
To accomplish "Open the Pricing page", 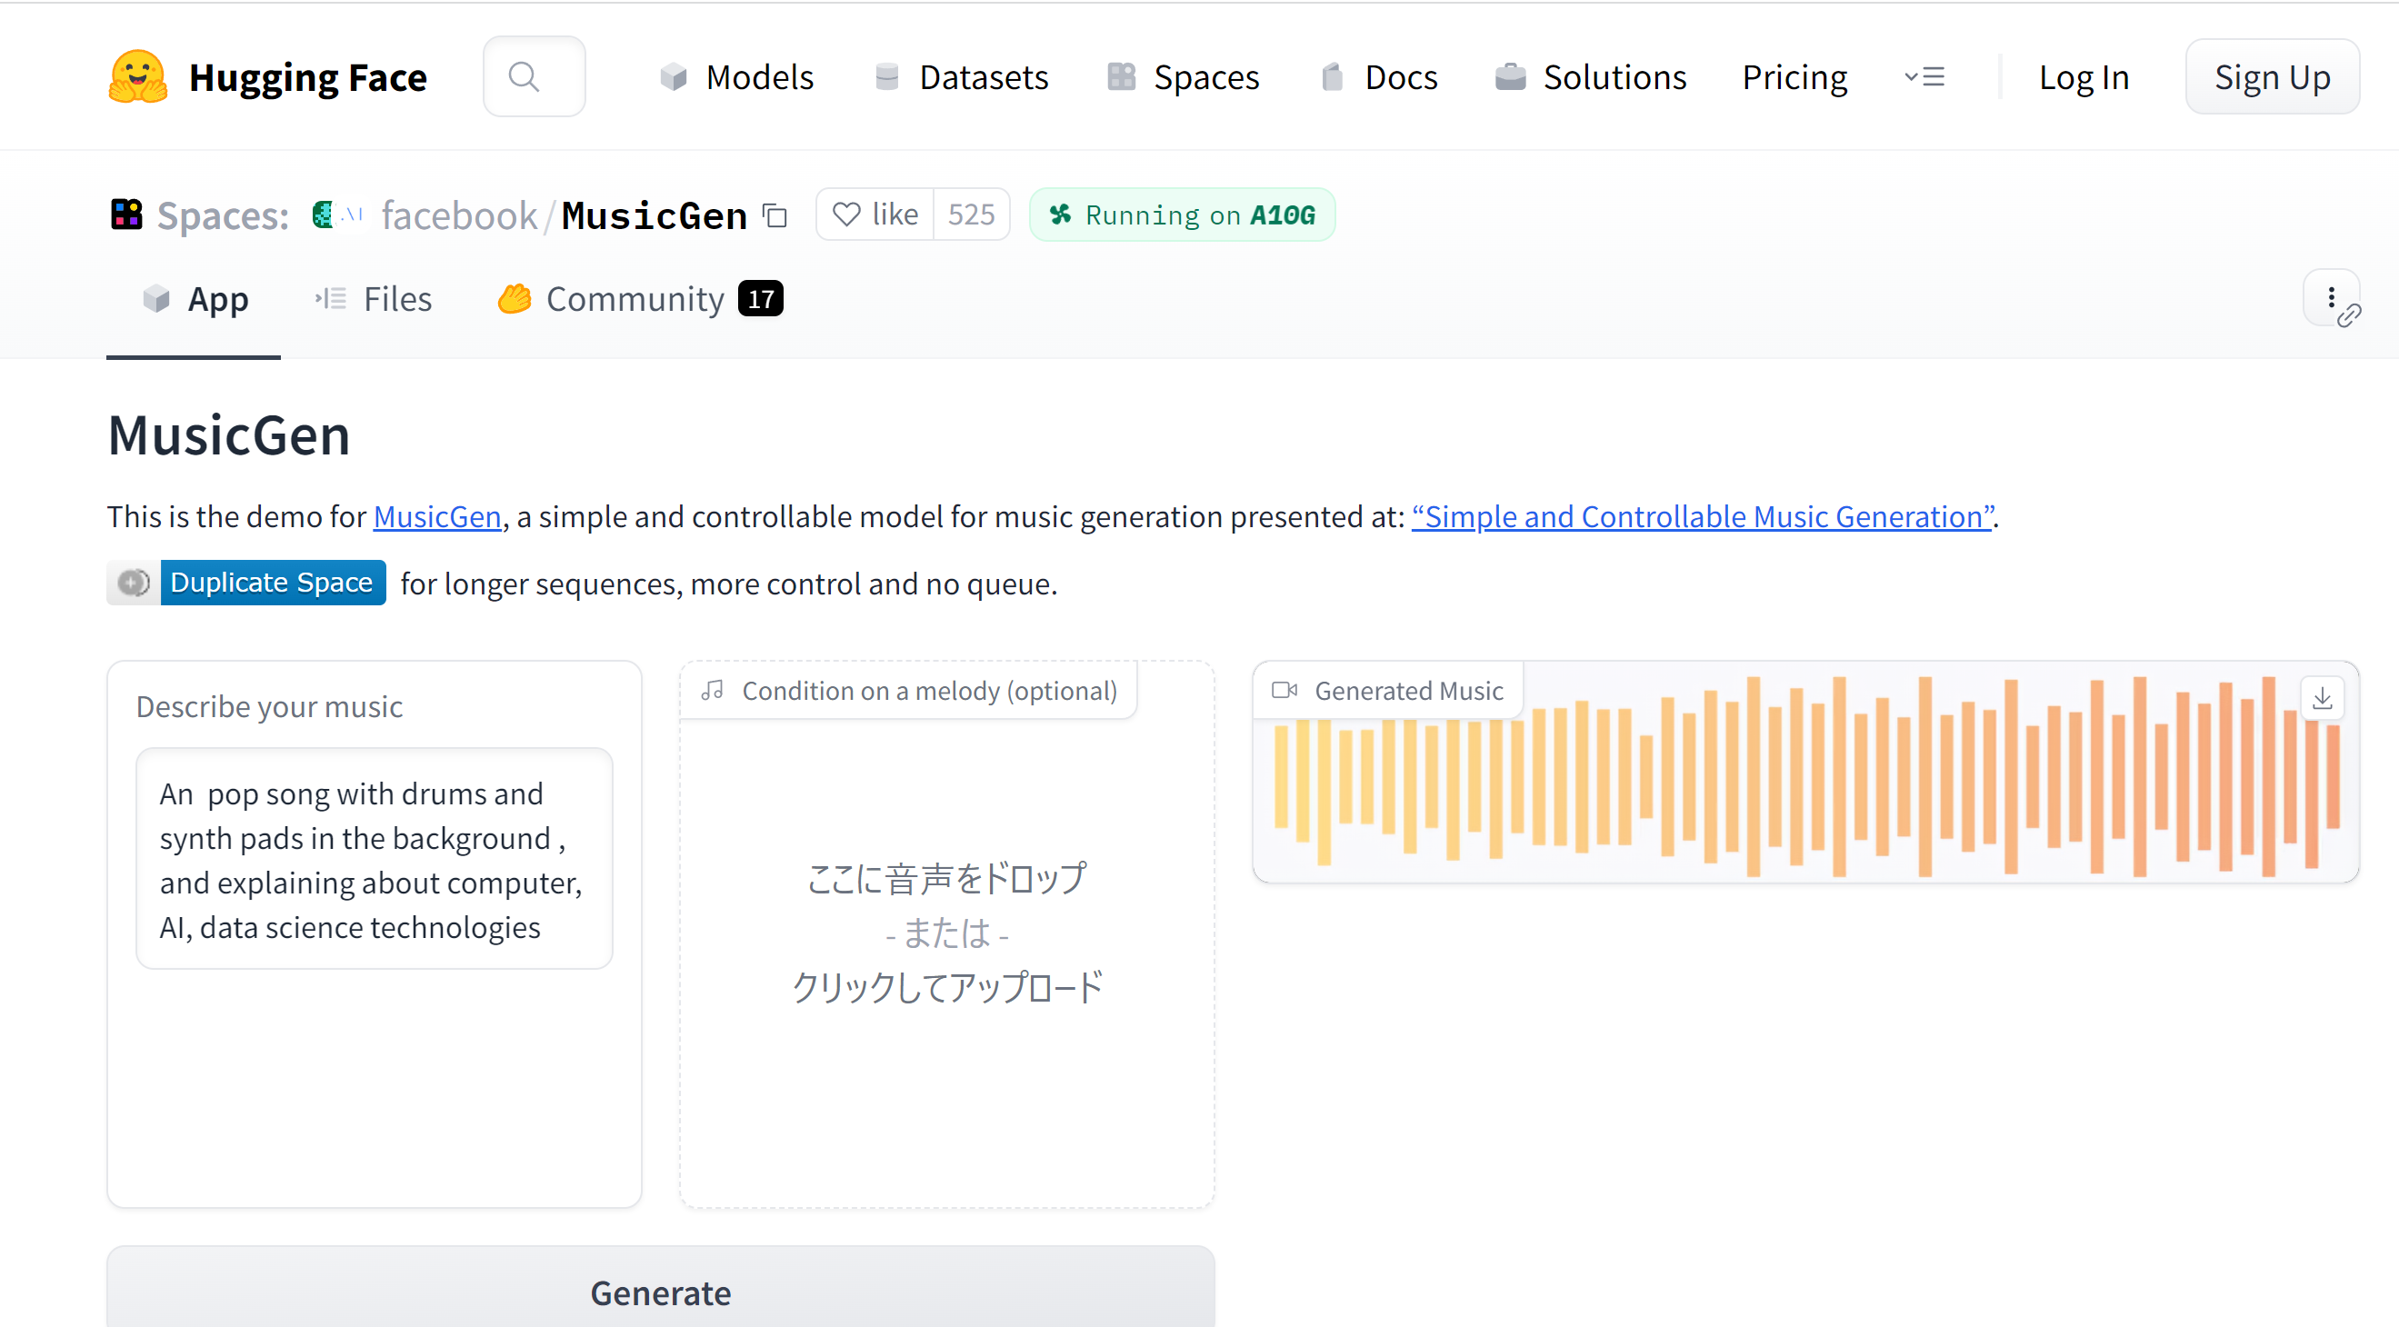I will 1794,77.
